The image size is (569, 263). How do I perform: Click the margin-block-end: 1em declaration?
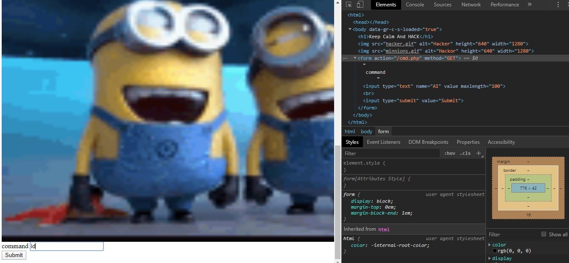point(382,213)
